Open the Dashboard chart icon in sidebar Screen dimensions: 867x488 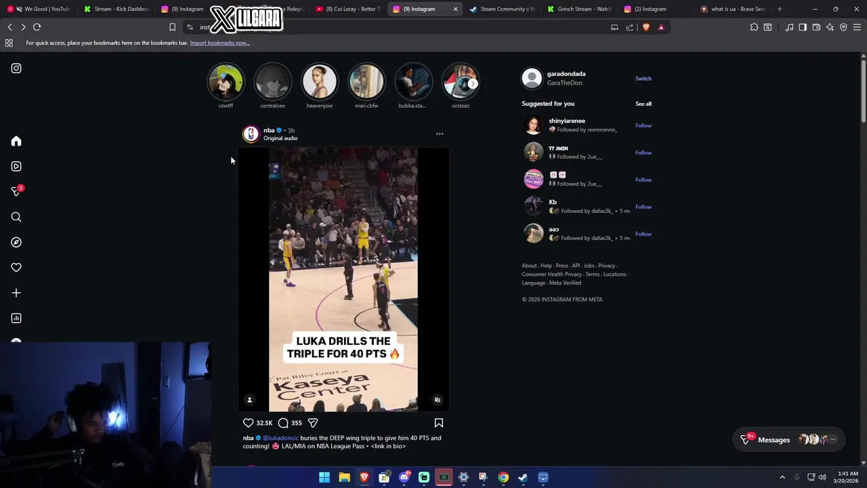[x=16, y=318]
